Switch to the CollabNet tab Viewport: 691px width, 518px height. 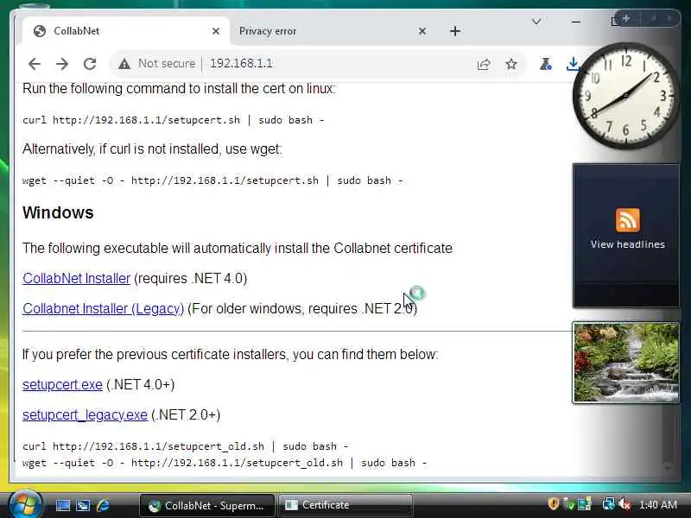(x=124, y=31)
